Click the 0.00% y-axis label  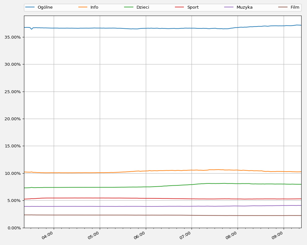14,228
